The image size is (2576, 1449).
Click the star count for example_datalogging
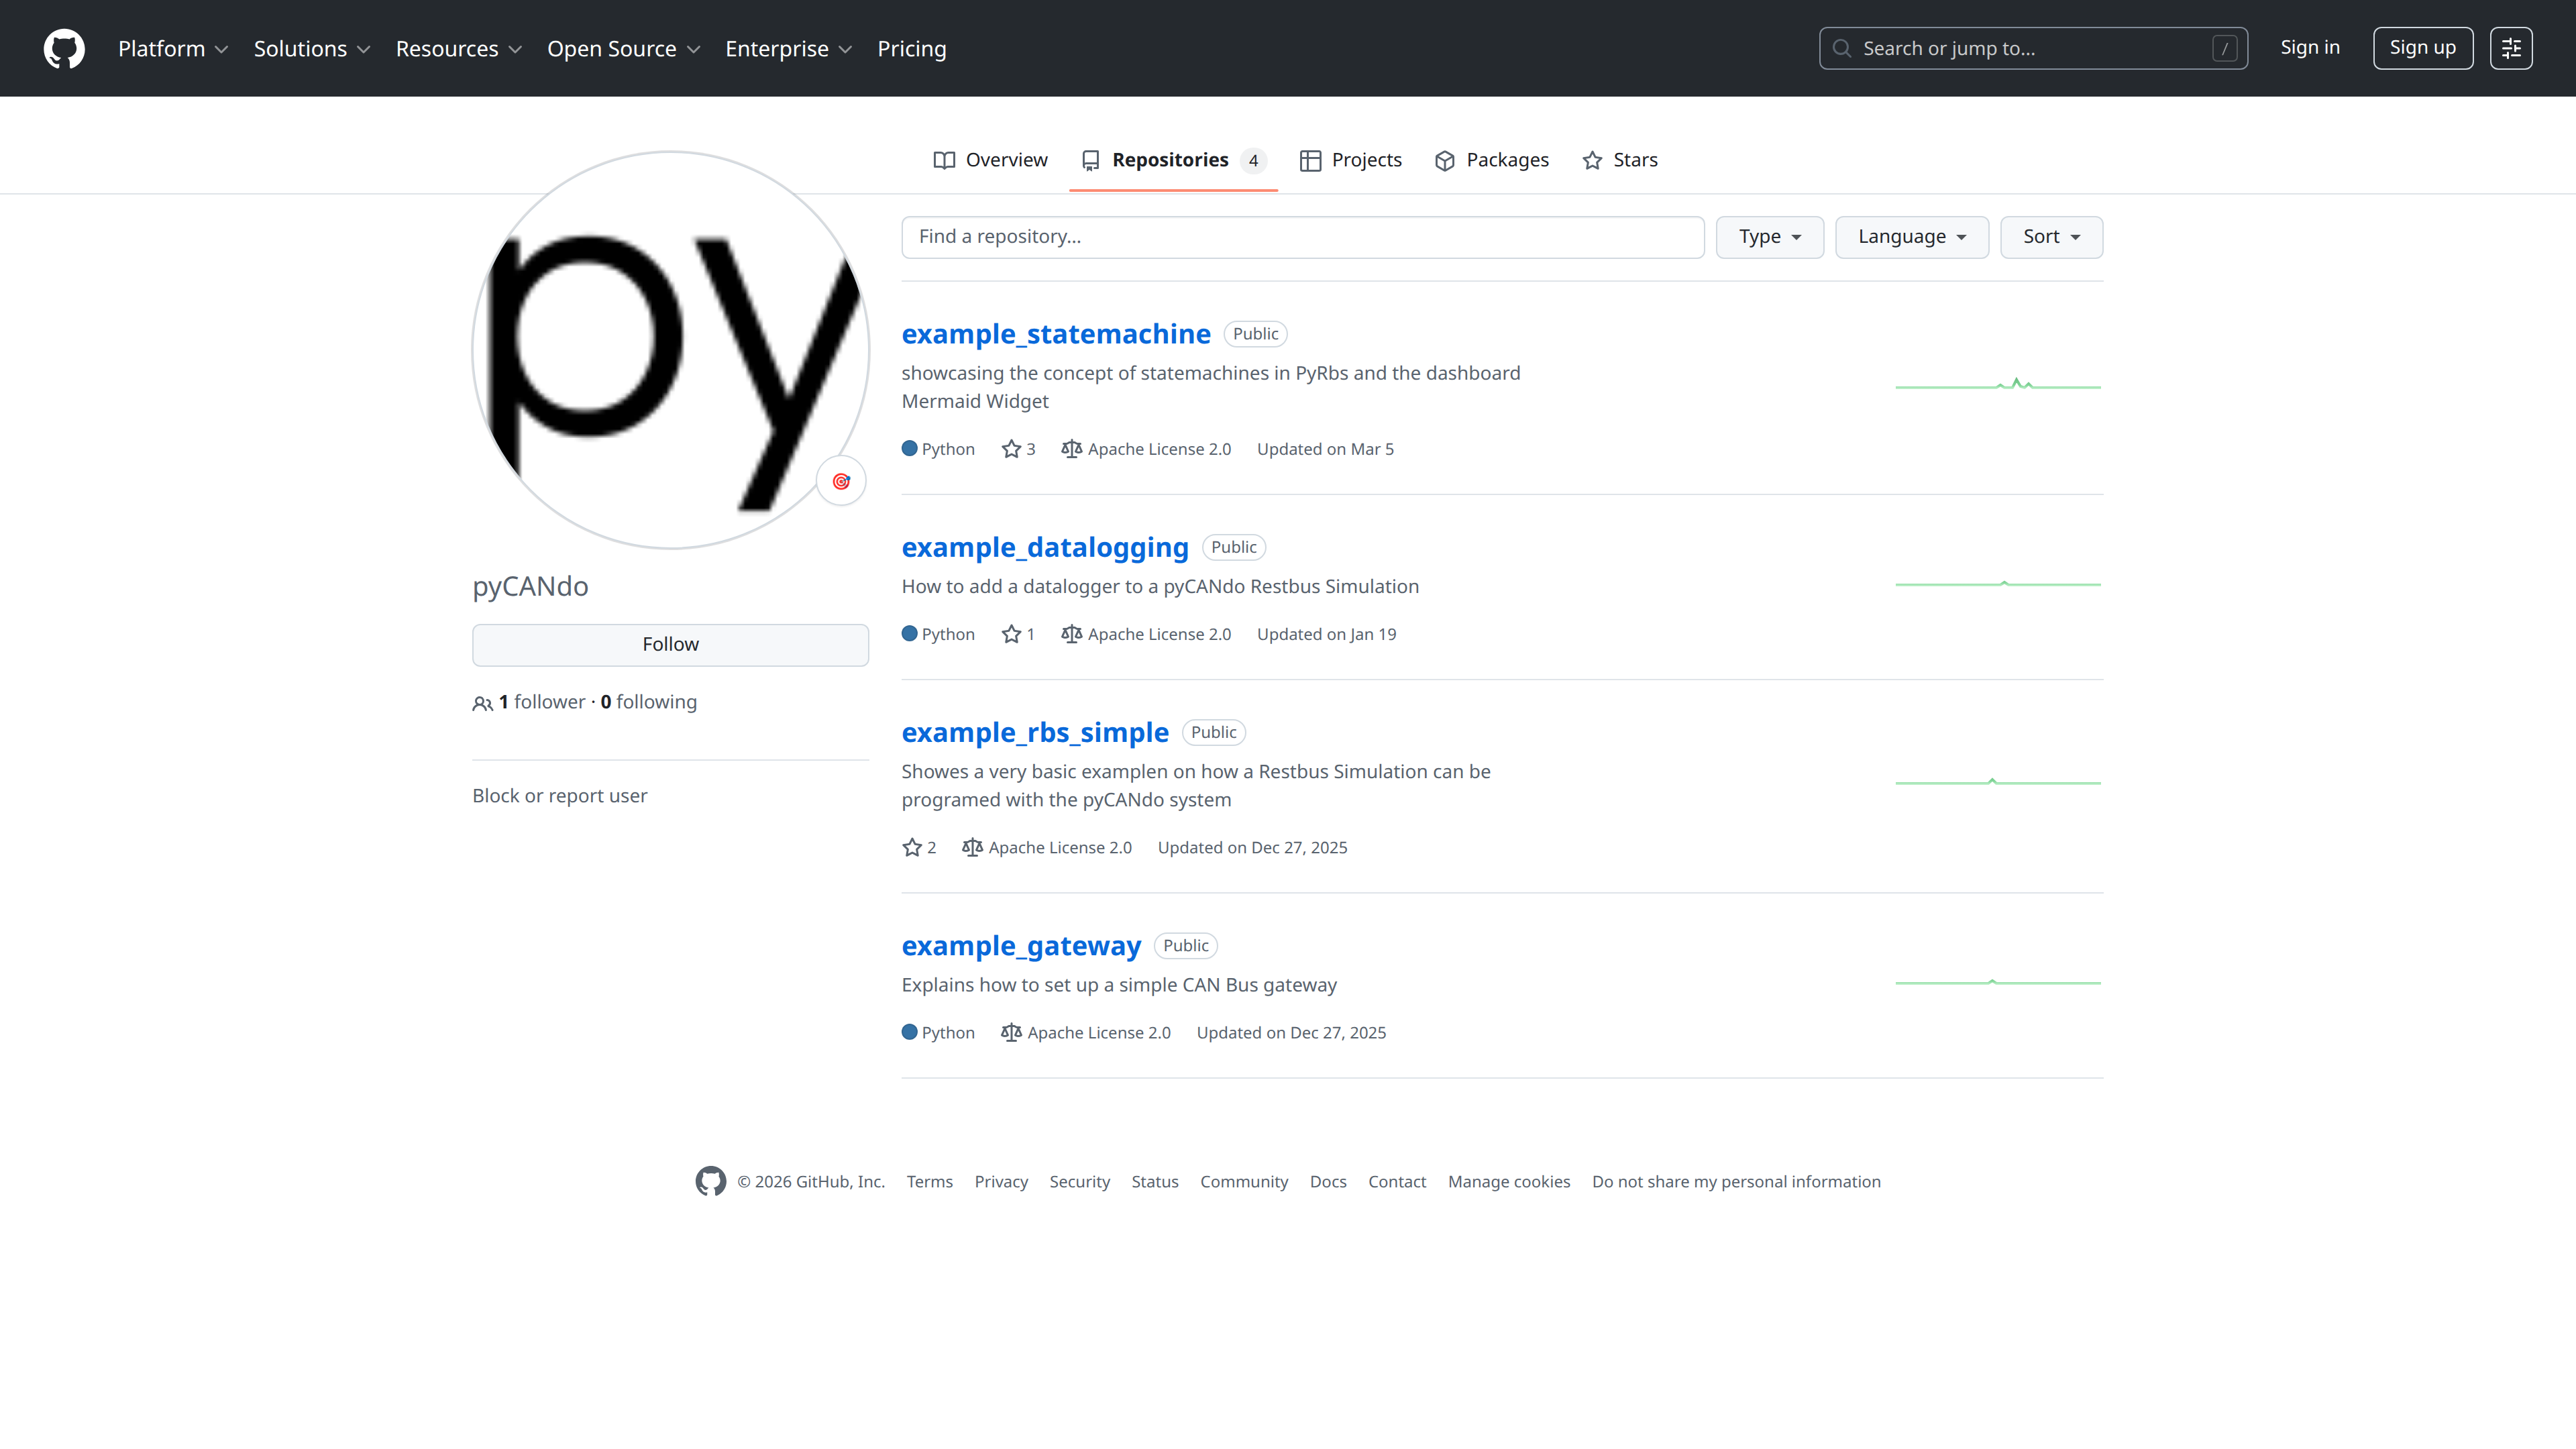1018,634
